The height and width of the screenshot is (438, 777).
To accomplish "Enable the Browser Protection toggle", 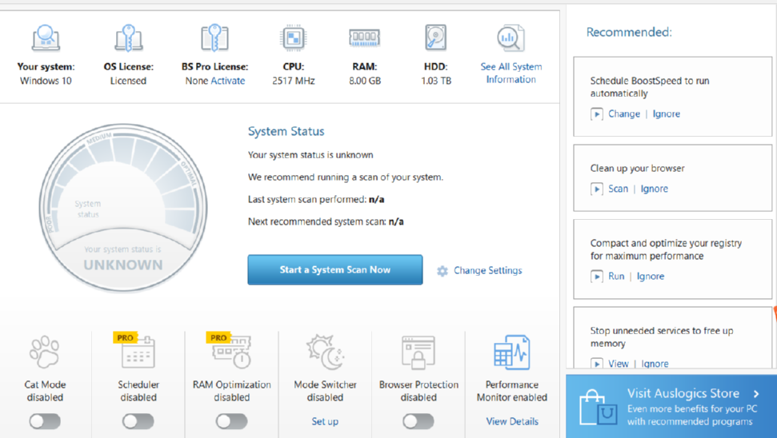I will coord(419,422).
